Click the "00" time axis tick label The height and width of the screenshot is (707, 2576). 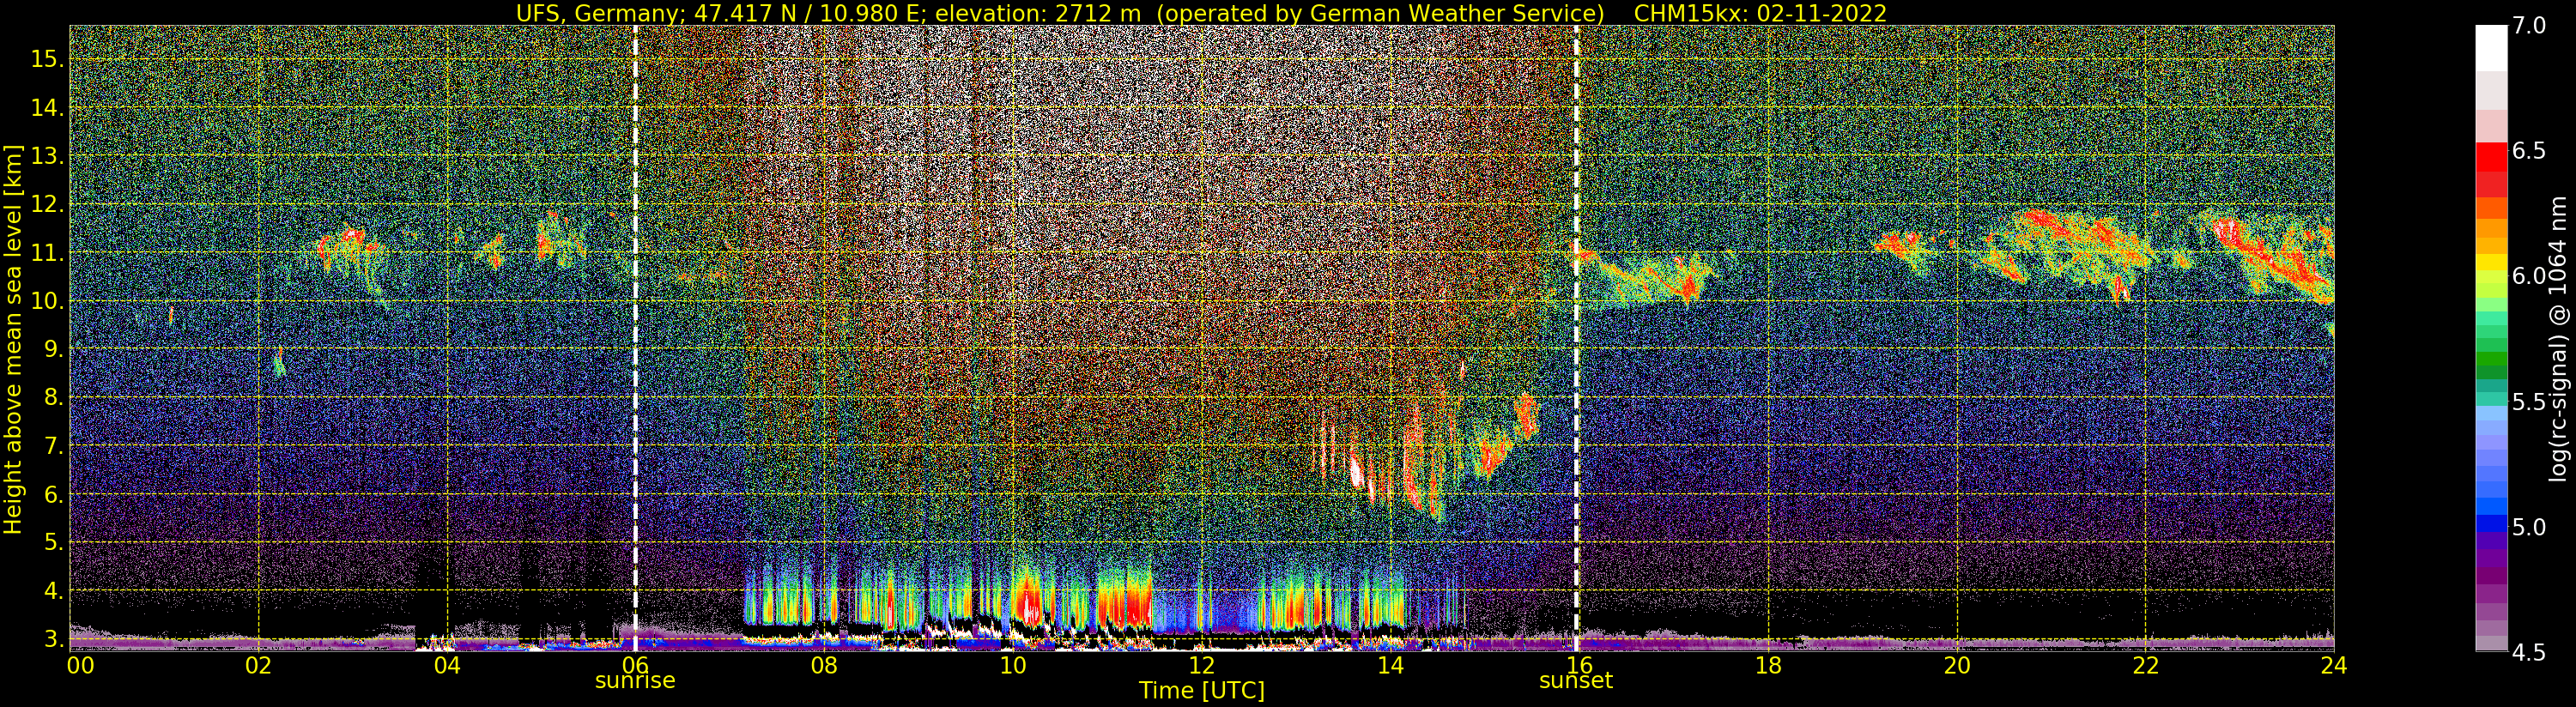coord(80,665)
